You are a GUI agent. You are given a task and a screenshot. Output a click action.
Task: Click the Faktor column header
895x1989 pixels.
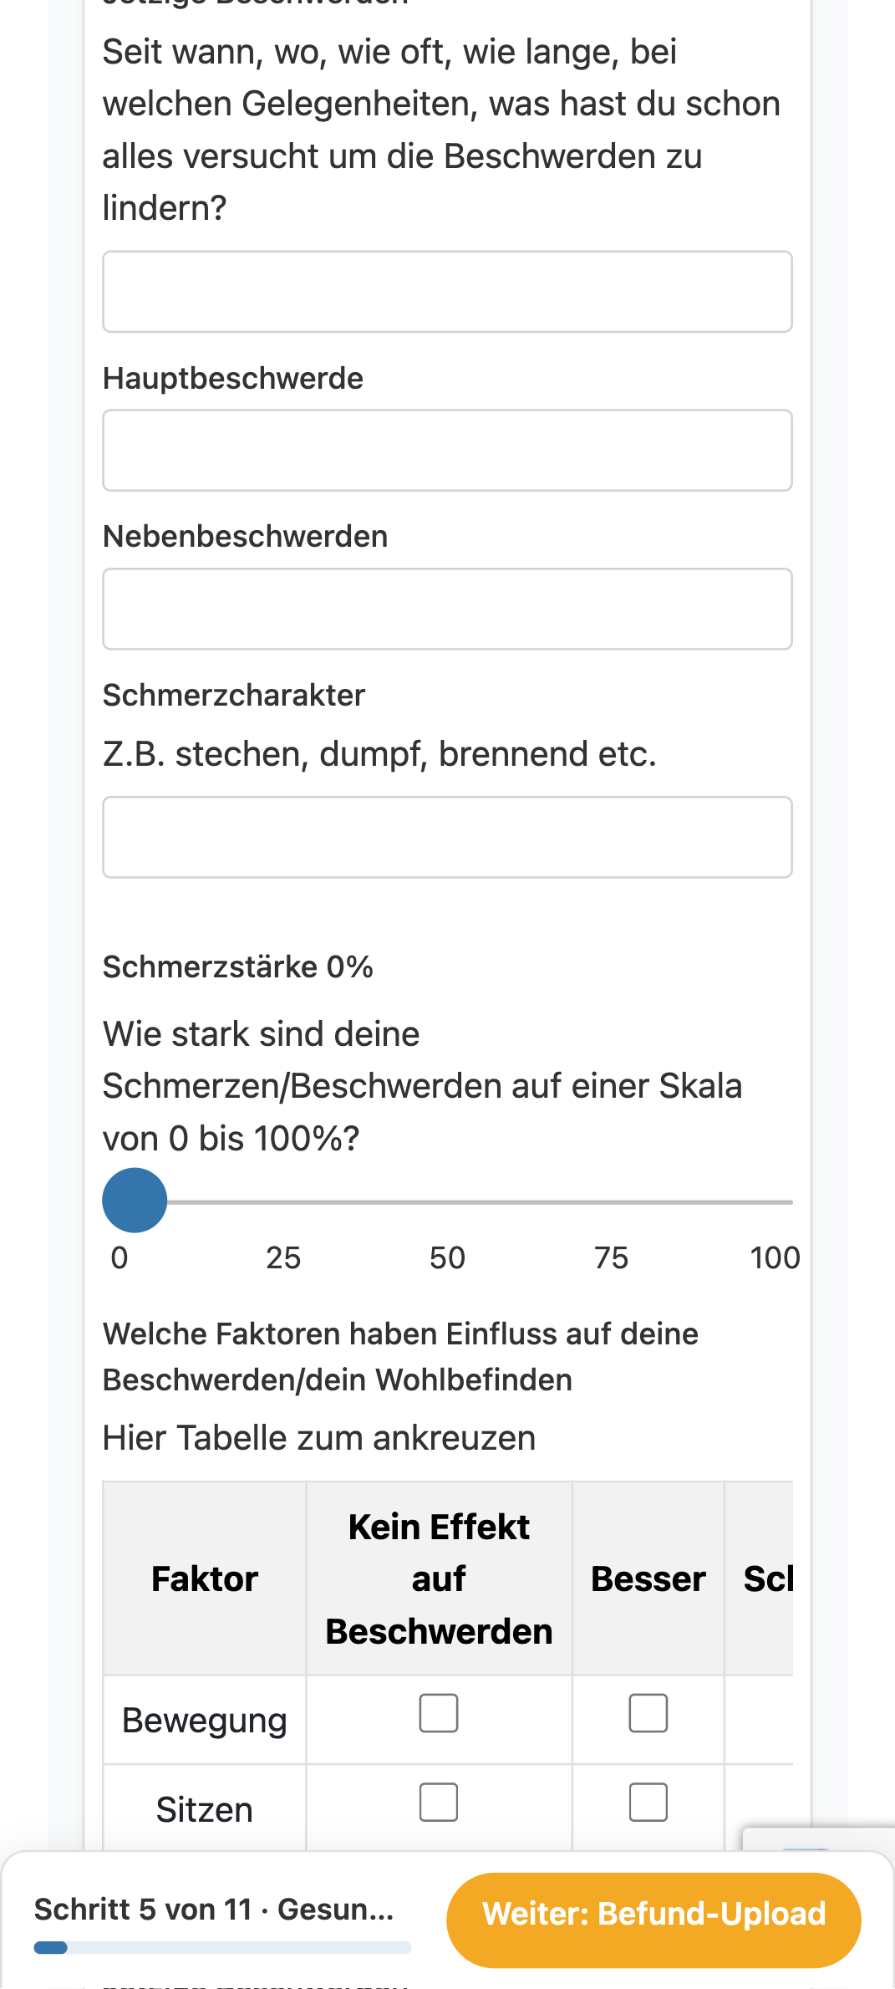click(x=205, y=1578)
